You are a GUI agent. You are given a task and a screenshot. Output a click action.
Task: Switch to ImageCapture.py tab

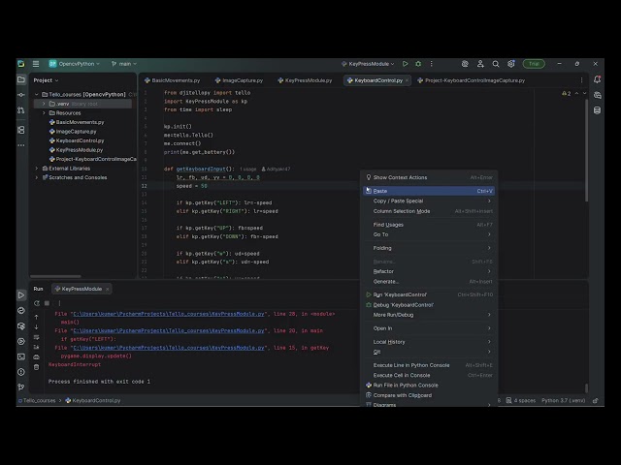coord(240,80)
